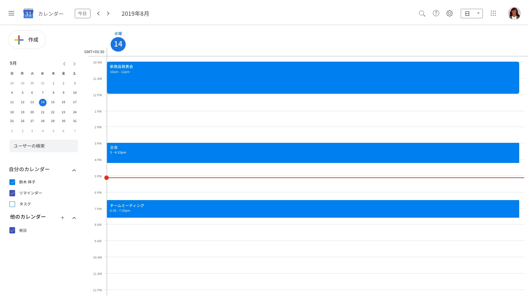Open the hamburger main menu
This screenshot has width=528, height=302.
[11, 13]
